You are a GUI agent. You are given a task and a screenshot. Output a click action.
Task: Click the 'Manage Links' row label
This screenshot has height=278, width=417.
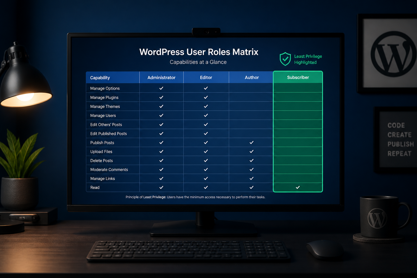[102, 179]
